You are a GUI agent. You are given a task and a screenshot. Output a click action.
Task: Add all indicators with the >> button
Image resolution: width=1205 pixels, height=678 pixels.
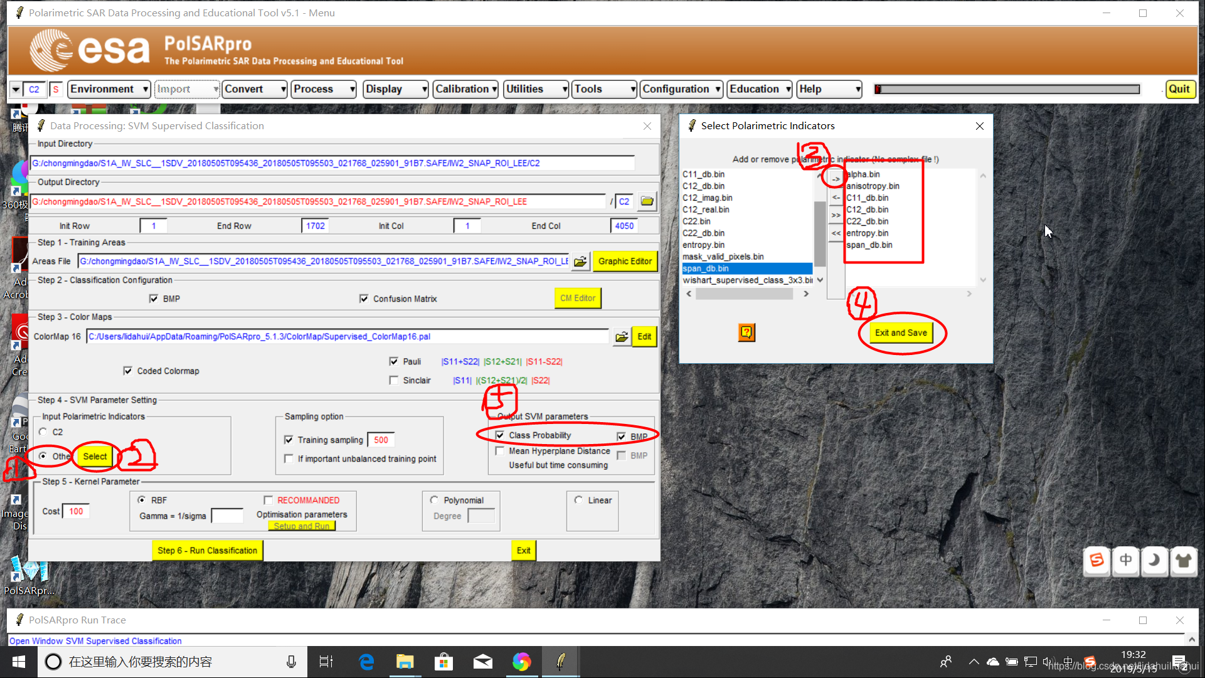836,215
